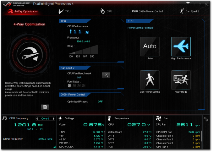
Task: Select the High Performance airplane mode
Action: pos(181,46)
